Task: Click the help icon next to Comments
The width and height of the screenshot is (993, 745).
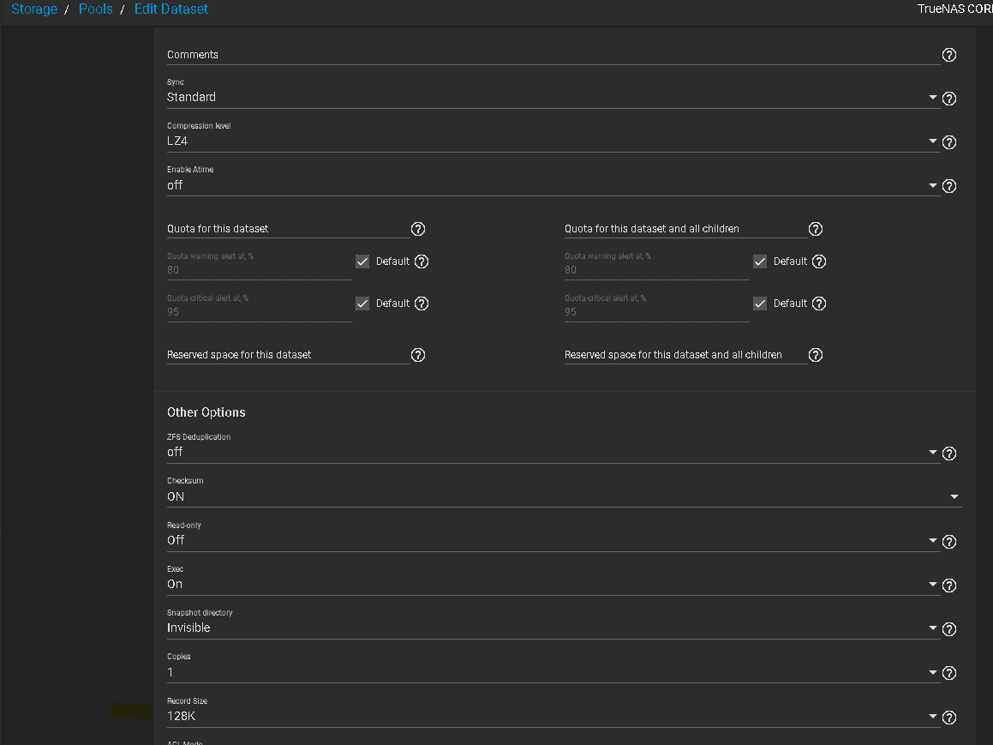Action: pos(948,55)
